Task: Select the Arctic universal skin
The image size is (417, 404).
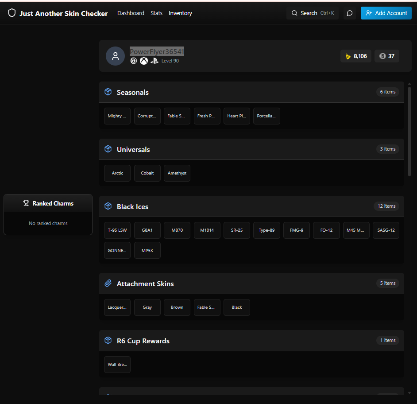Action: point(117,173)
